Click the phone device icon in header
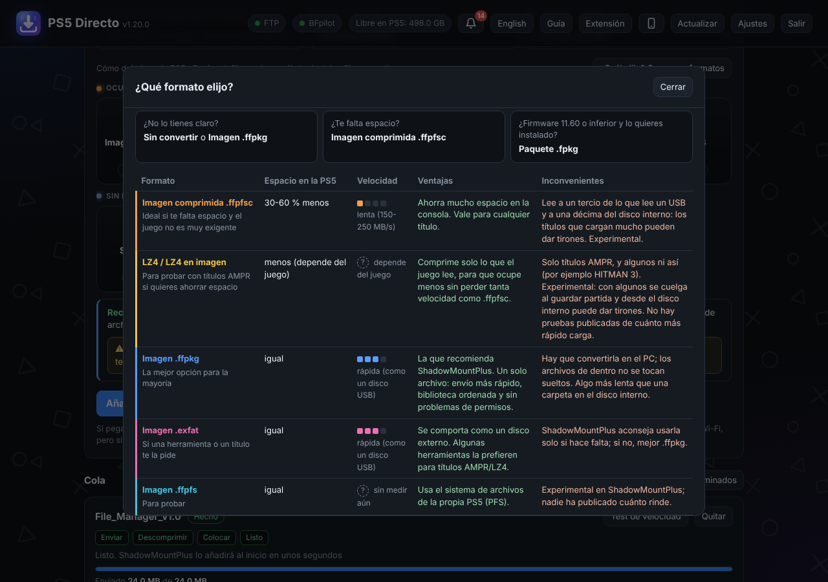 (x=651, y=23)
